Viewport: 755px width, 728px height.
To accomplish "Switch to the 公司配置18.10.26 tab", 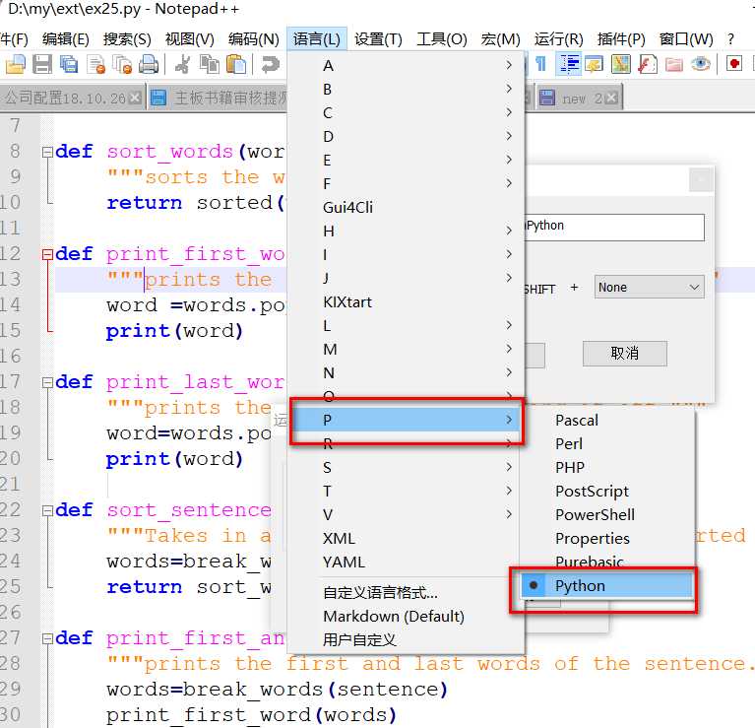I will [72, 98].
